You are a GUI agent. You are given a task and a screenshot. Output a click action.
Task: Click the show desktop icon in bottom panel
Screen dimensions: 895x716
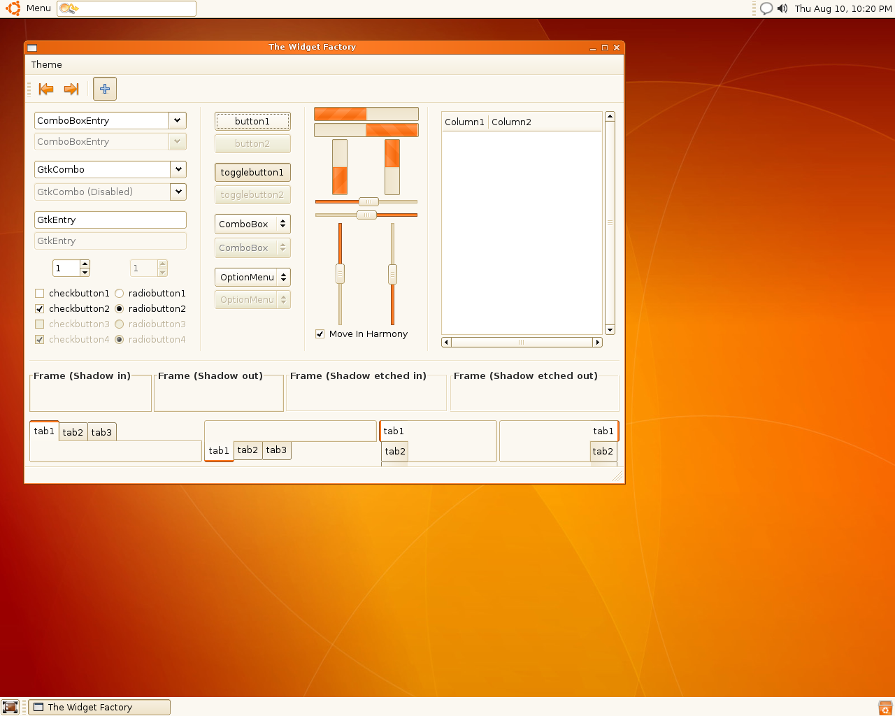10,707
